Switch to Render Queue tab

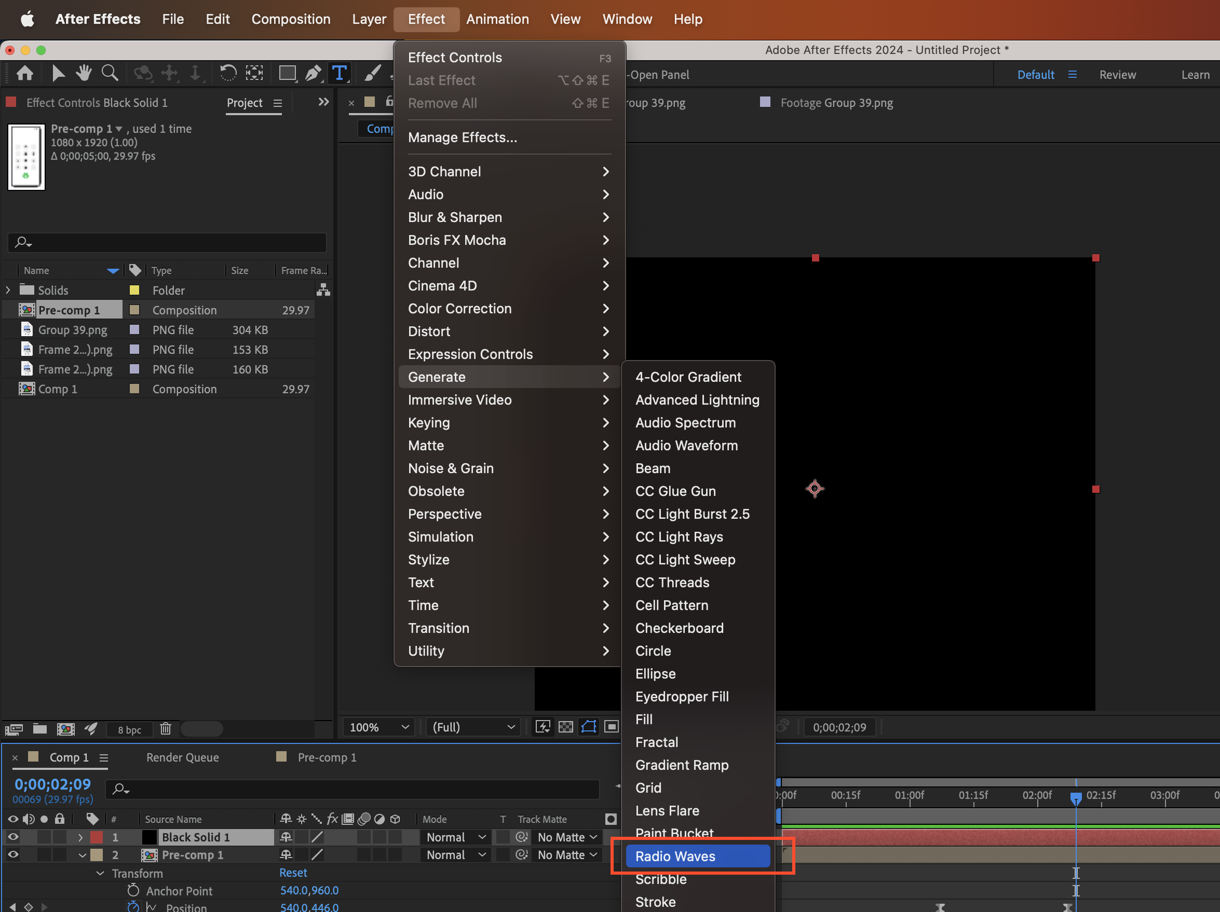[183, 757]
